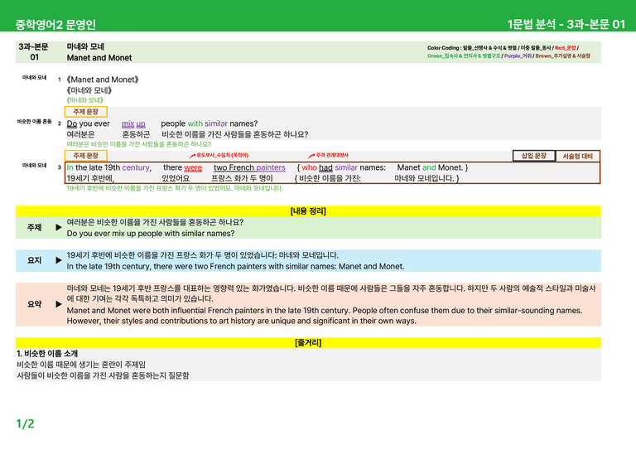Click the Korean word 혼동하곤 under mix up
The width and height of the screenshot is (636, 450).
(x=137, y=134)
